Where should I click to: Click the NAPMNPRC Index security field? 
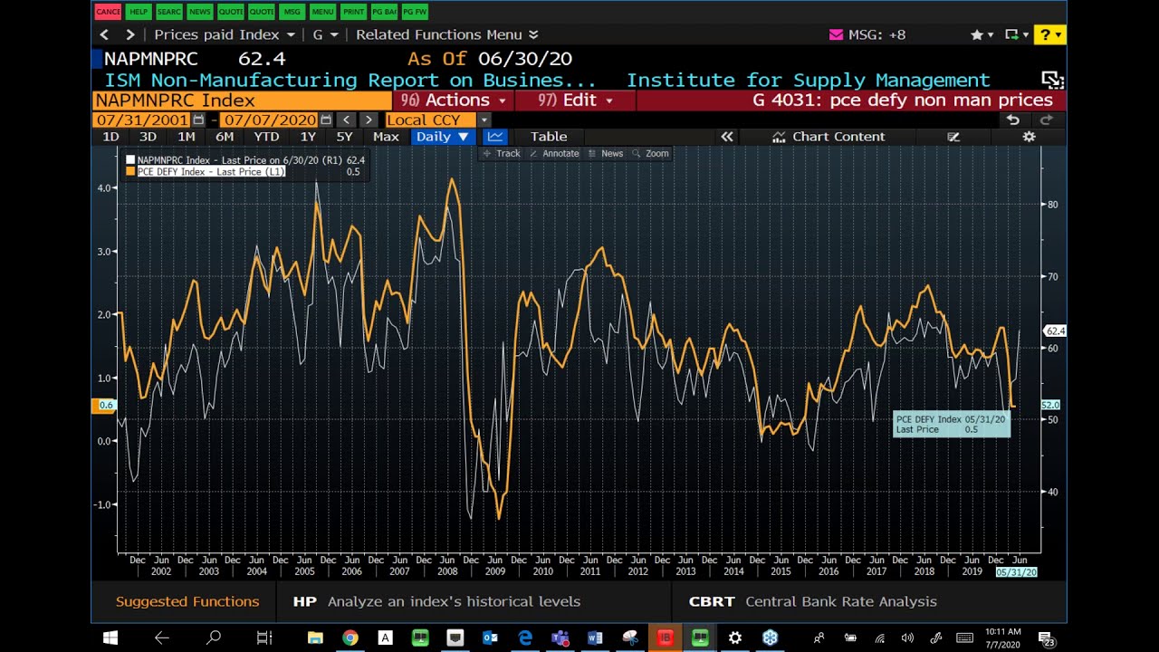coord(242,101)
